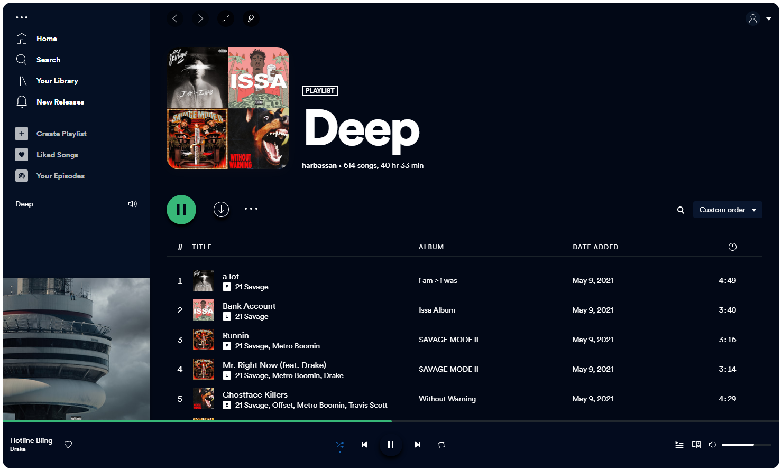782x471 pixels.
Task: Click the magnifier icon in the top bar
Action: (x=251, y=18)
